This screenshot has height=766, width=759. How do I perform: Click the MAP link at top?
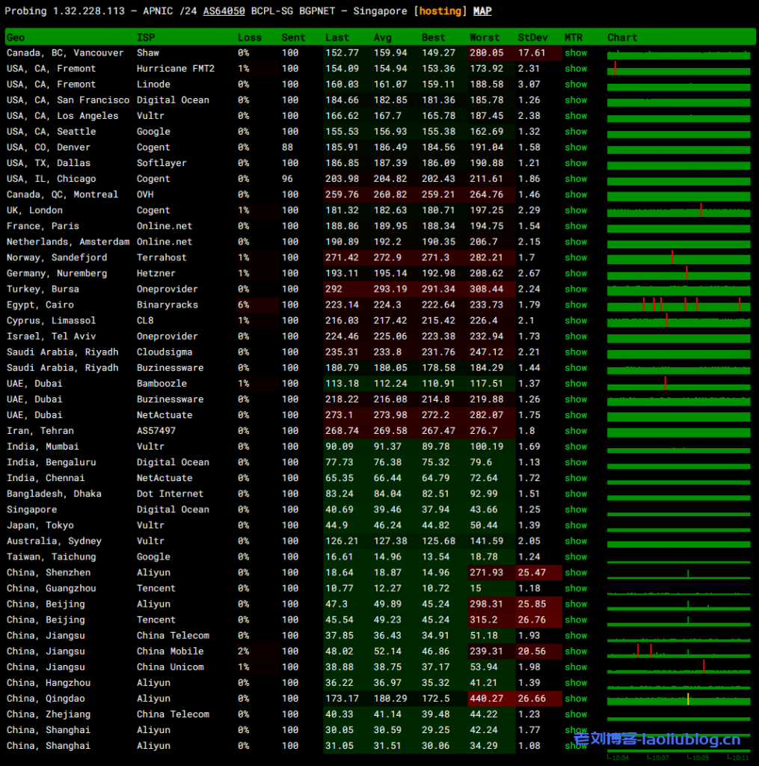coord(482,11)
